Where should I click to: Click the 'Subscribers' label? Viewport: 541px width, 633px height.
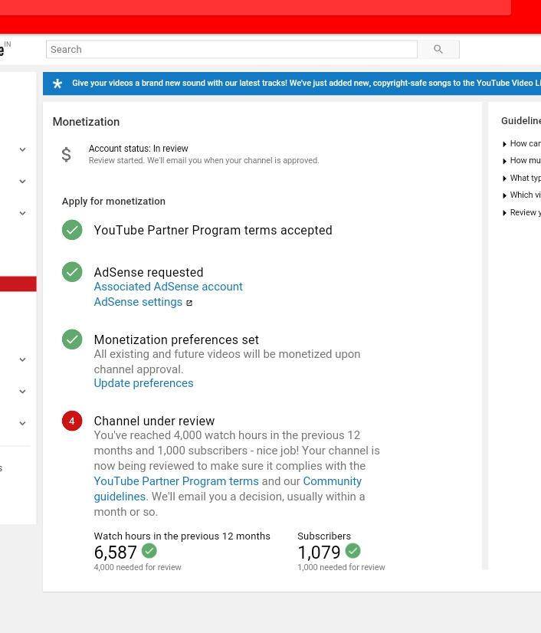[324, 536]
